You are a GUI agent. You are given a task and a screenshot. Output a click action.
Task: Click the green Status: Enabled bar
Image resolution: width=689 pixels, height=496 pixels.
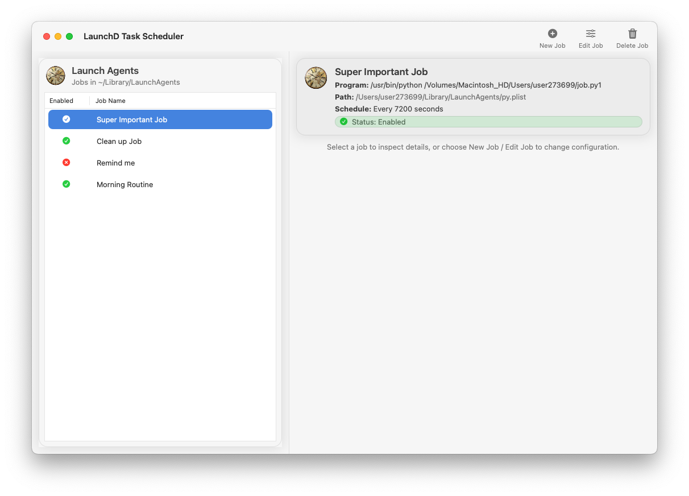(x=488, y=121)
